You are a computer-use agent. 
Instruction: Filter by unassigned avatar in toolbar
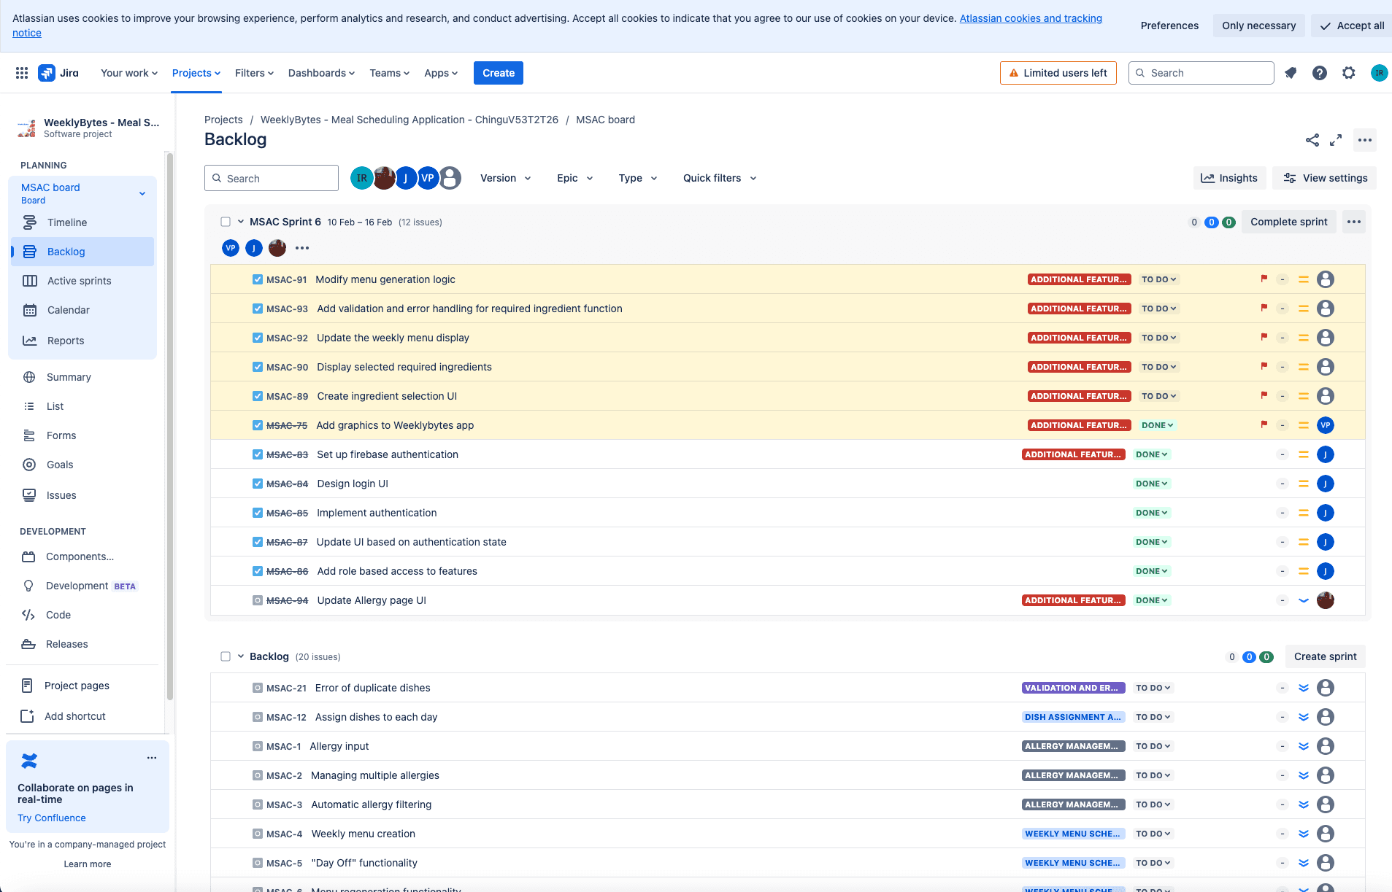pyautogui.click(x=450, y=178)
